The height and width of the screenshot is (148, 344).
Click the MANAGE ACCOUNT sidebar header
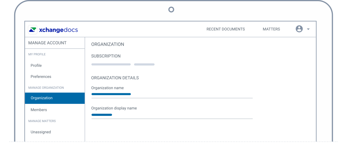pyautogui.click(x=47, y=43)
